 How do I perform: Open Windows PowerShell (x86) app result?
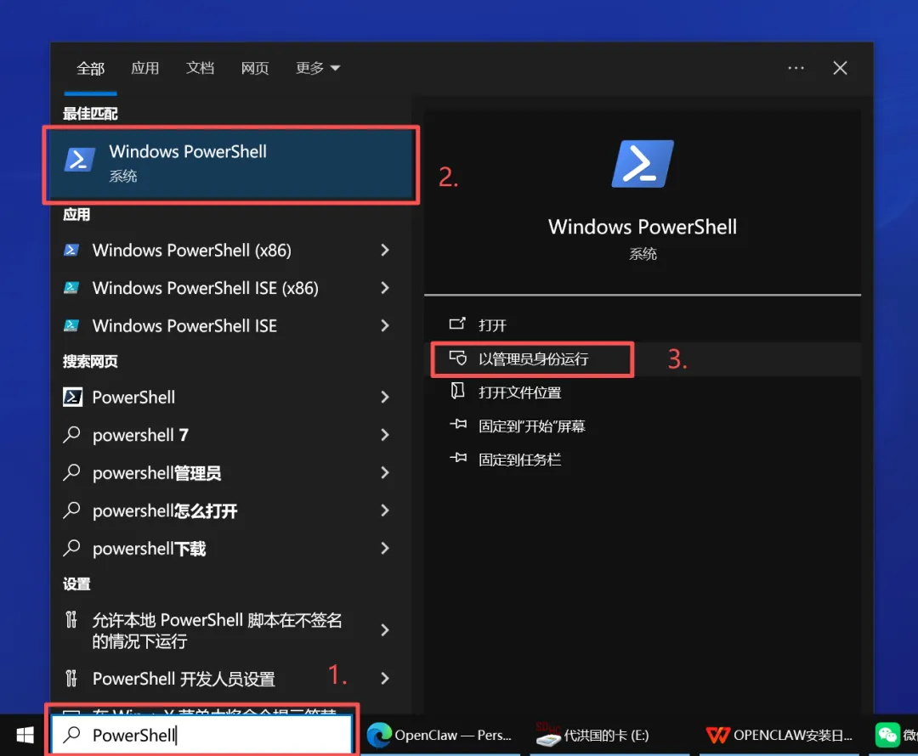[x=192, y=251]
